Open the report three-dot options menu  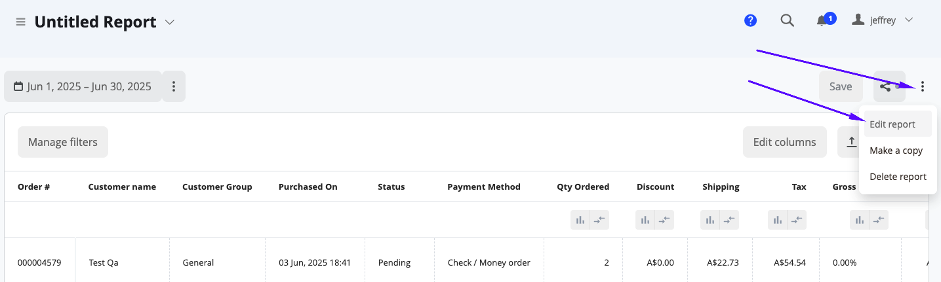[x=923, y=86]
